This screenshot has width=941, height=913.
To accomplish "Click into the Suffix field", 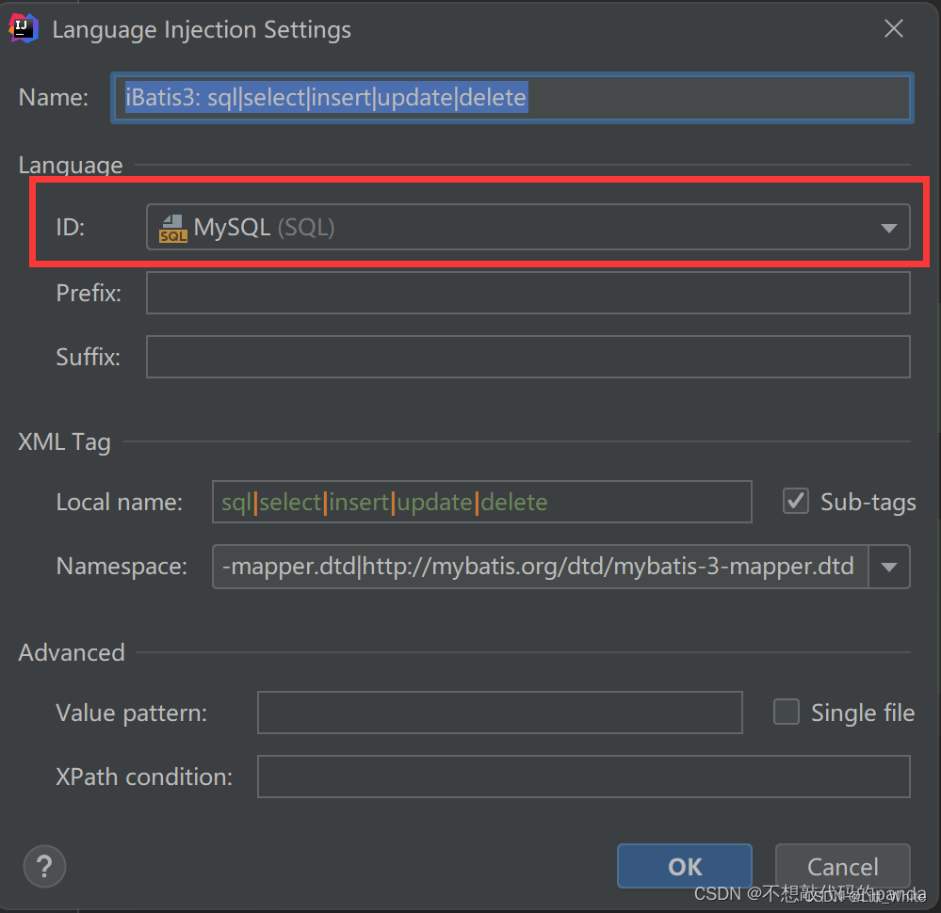I will (x=528, y=357).
